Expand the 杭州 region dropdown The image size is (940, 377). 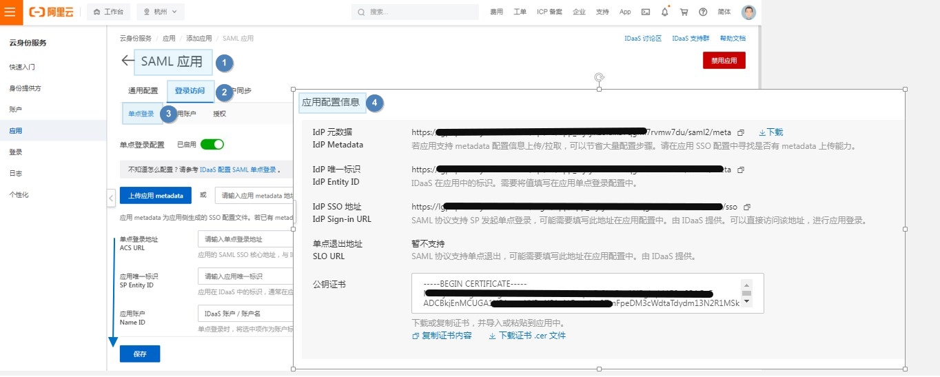click(161, 12)
